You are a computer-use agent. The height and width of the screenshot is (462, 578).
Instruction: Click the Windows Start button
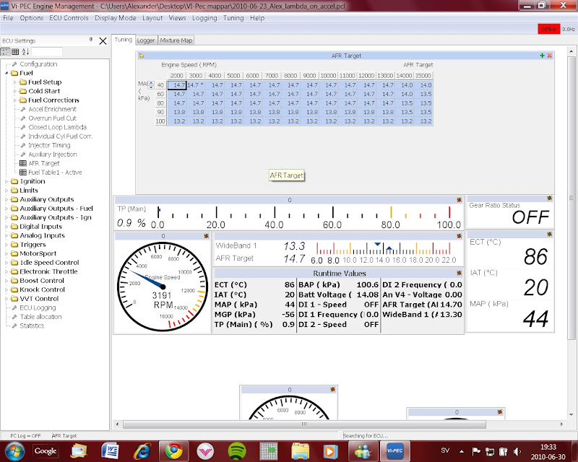pyautogui.click(x=14, y=451)
